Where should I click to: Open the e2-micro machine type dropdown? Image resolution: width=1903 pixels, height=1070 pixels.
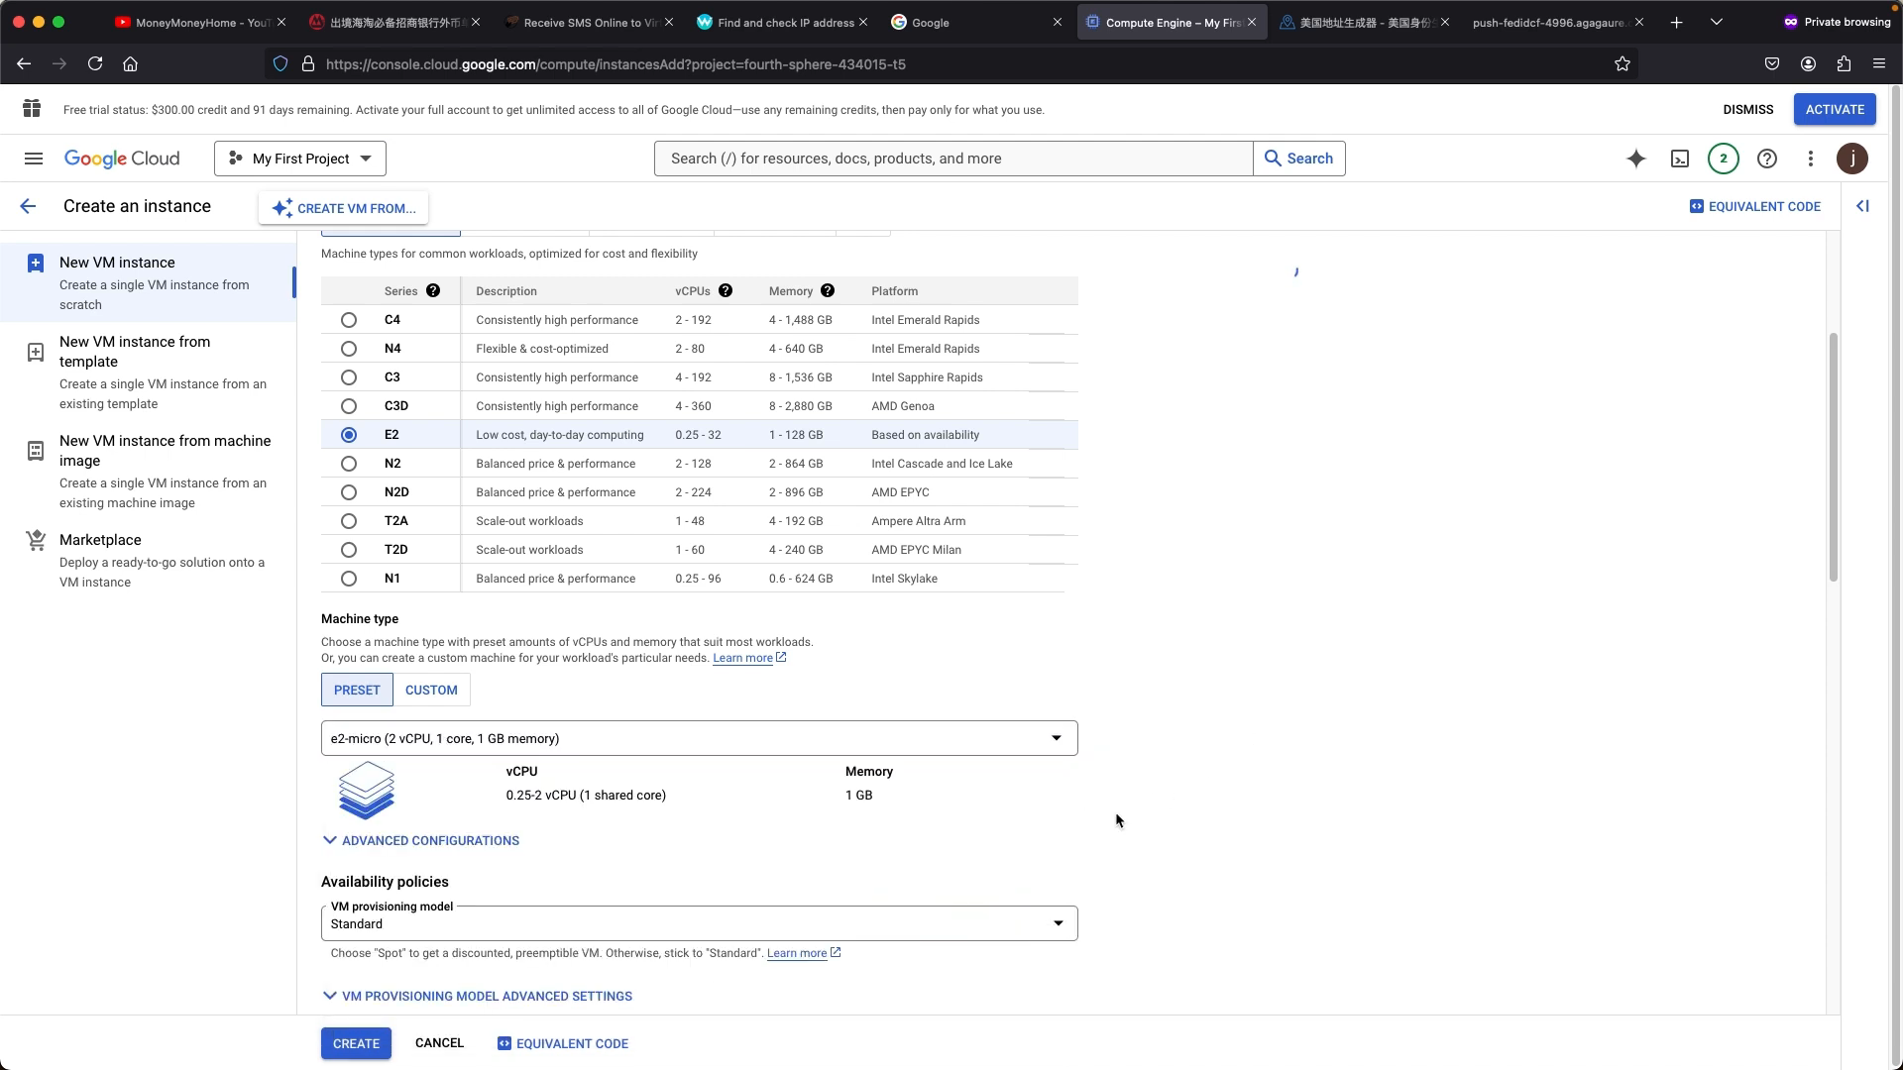[699, 738]
